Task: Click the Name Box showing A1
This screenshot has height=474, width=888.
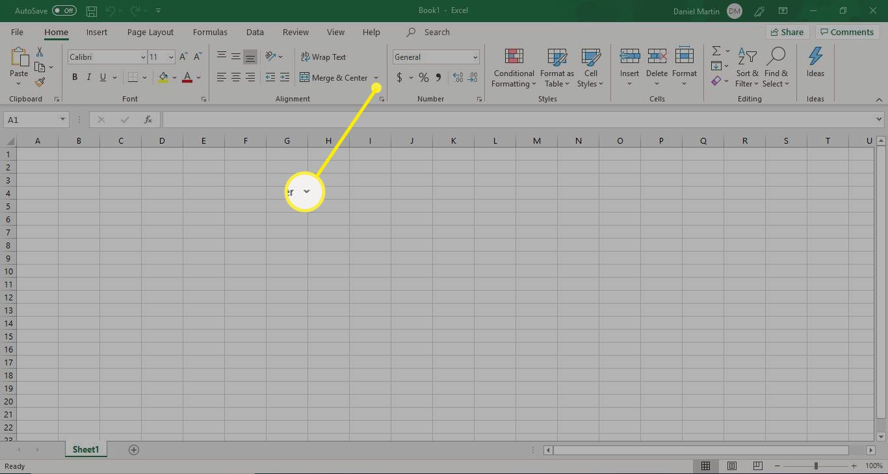Action: tap(36, 120)
